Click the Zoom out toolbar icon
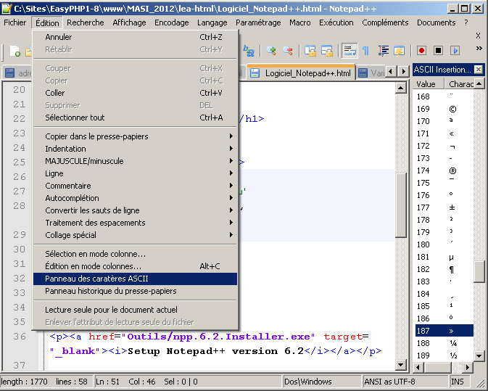The width and height of the screenshot is (488, 391). click(288, 51)
